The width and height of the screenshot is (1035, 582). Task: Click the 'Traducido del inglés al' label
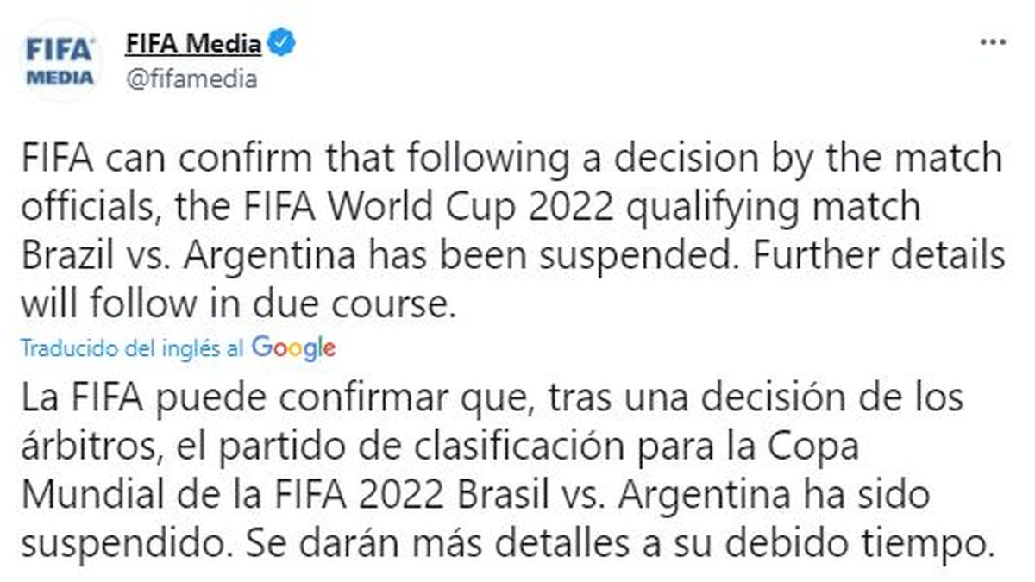pos(134,348)
